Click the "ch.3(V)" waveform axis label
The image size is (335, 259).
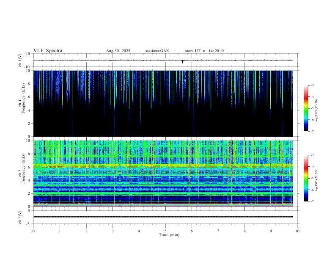coord(20,217)
